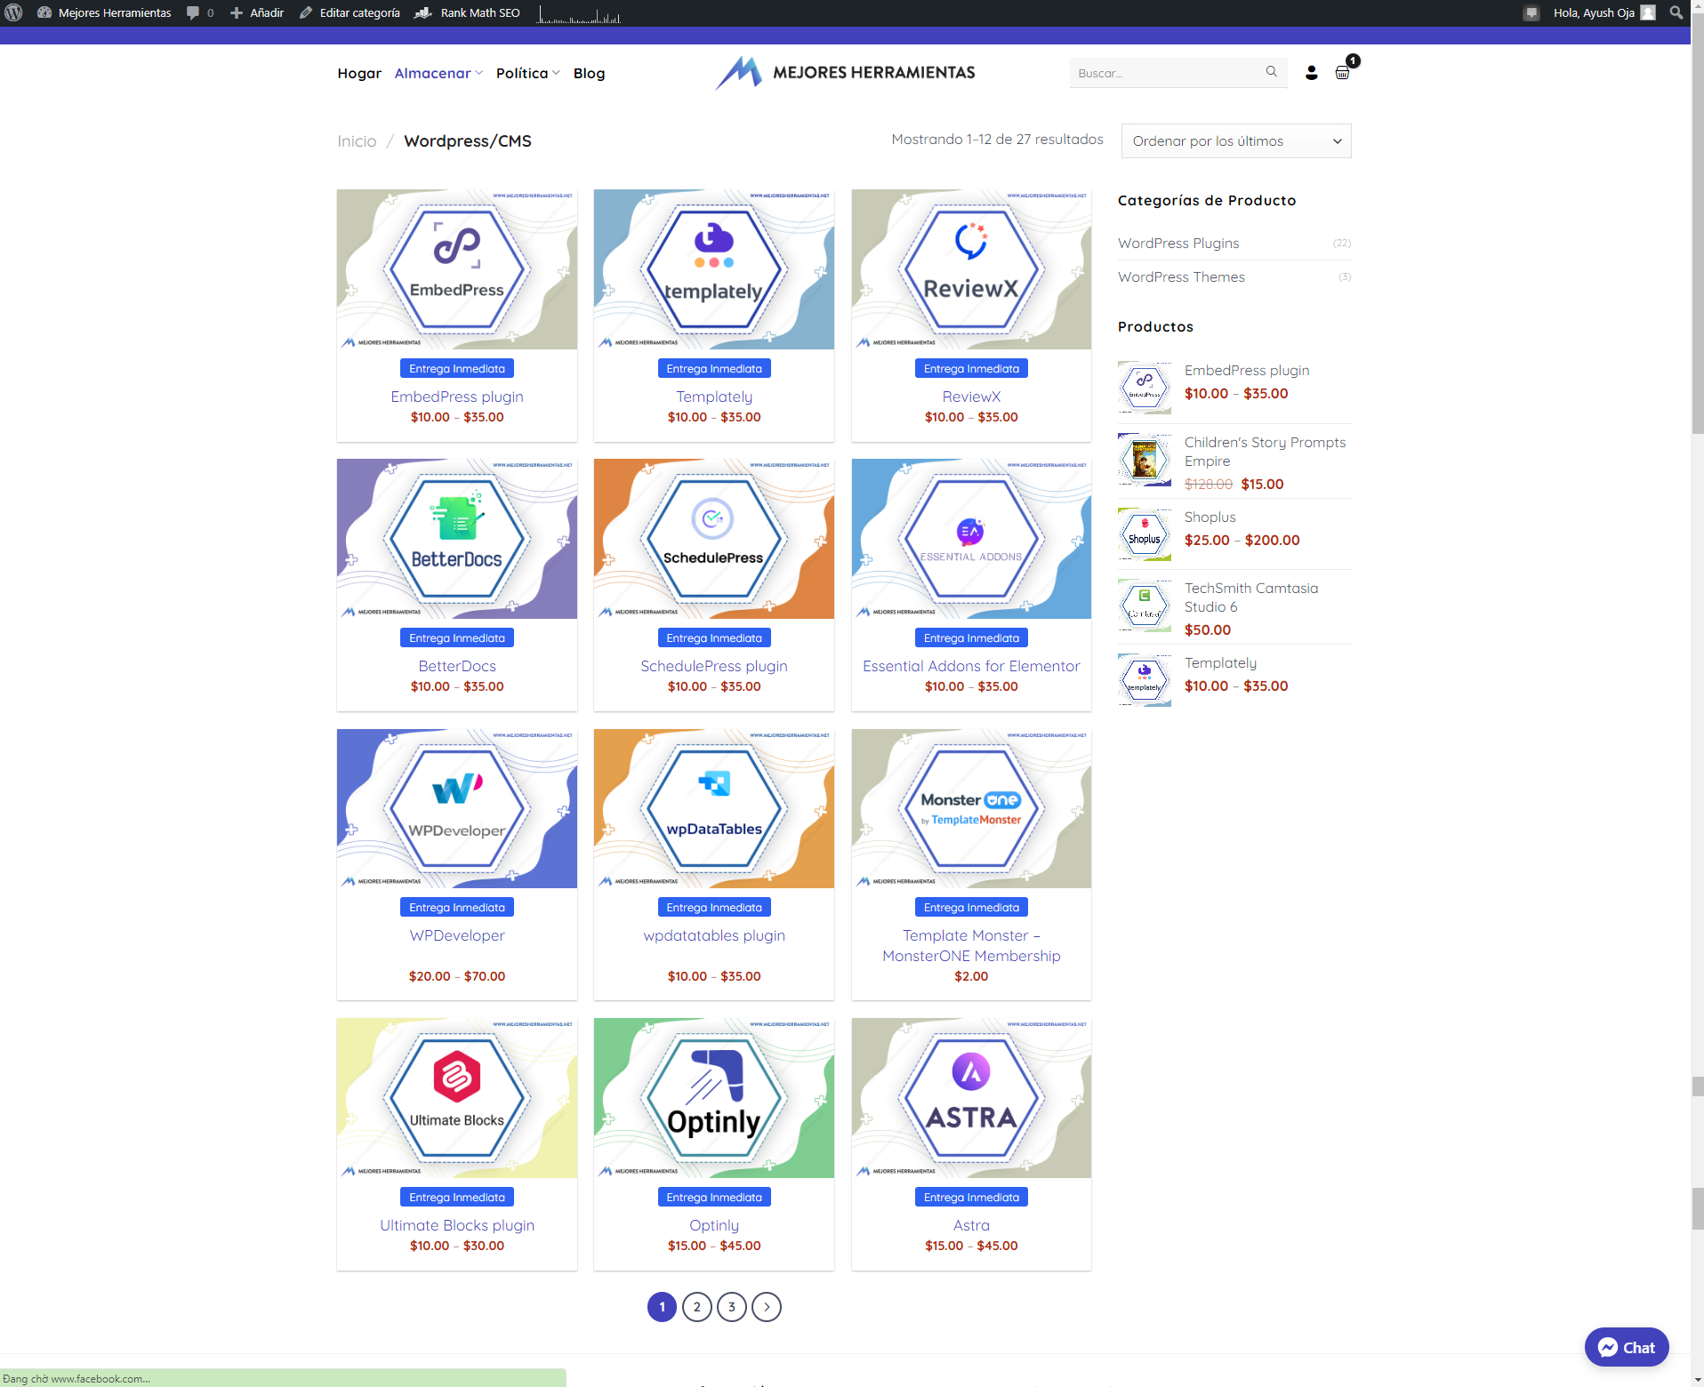Click the Mejores Herramientas site logo

[x=845, y=72]
